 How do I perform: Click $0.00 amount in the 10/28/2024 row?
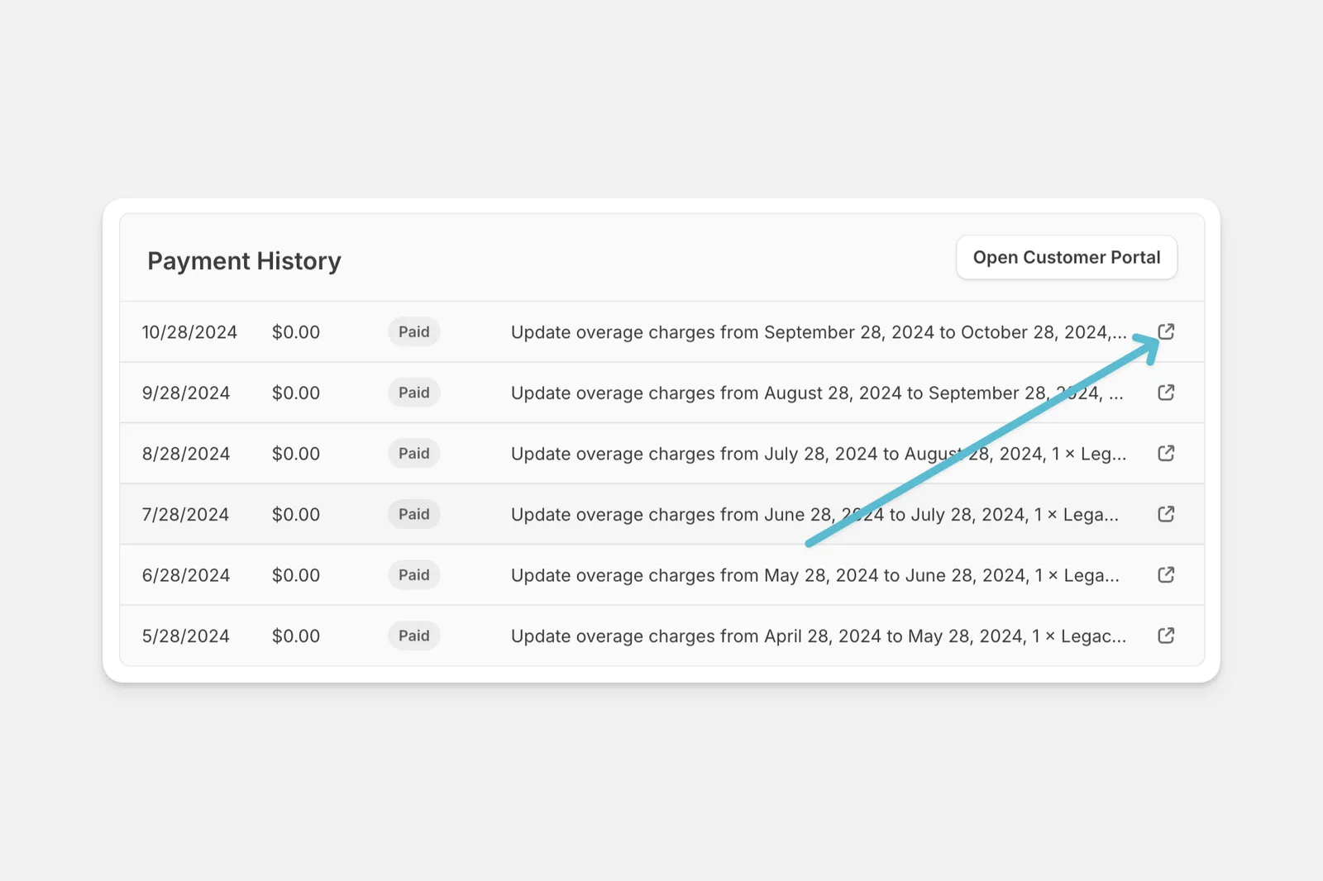coord(296,332)
